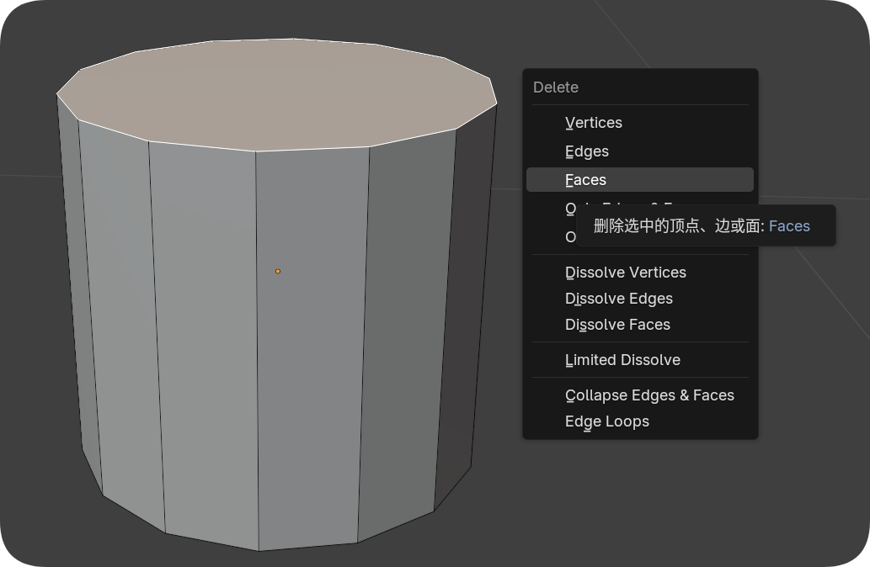Select Edge Loops from the Delete menu
Screen dimensions: 870x567
tap(606, 421)
